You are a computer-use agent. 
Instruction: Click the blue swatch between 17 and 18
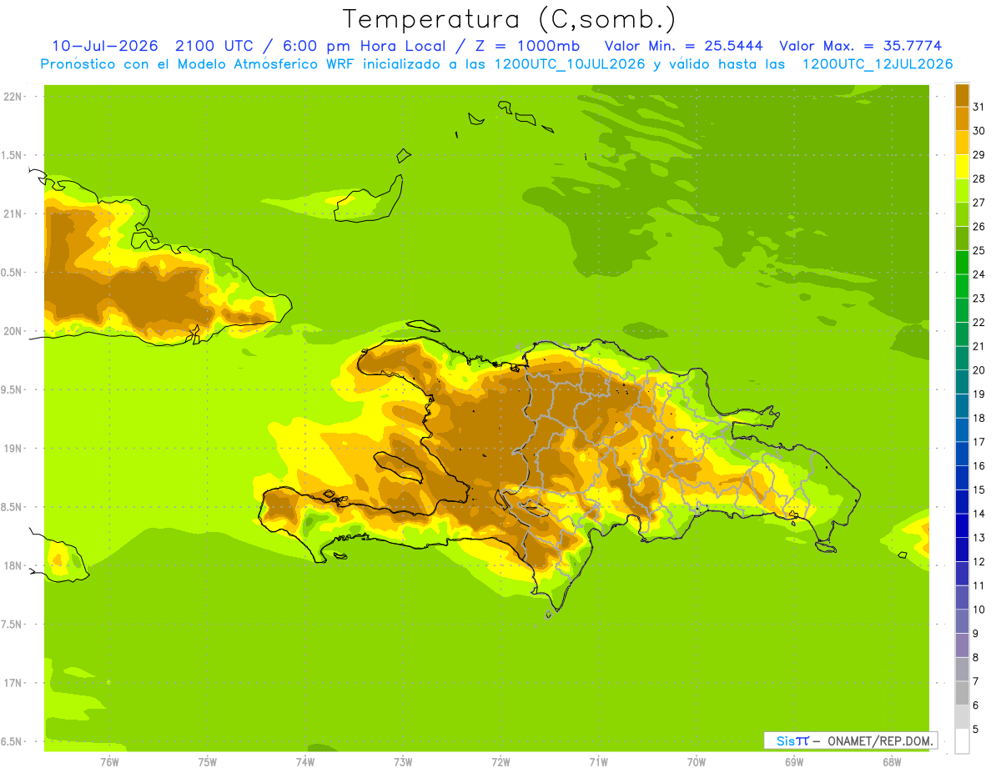(x=962, y=429)
